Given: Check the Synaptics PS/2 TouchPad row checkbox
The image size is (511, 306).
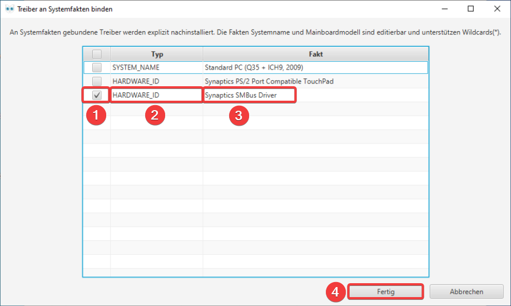Looking at the screenshot, I should 97,81.
